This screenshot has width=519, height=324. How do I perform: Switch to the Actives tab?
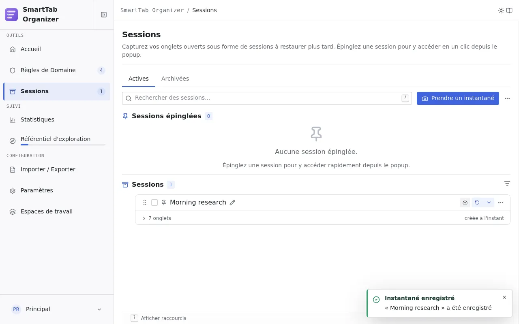tap(139, 79)
